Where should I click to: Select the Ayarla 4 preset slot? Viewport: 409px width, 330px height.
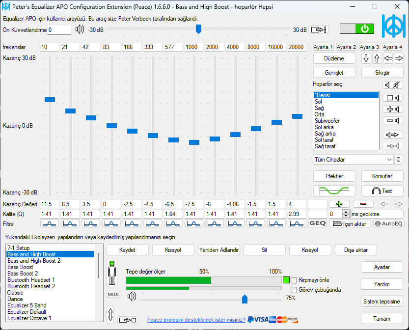(393, 47)
